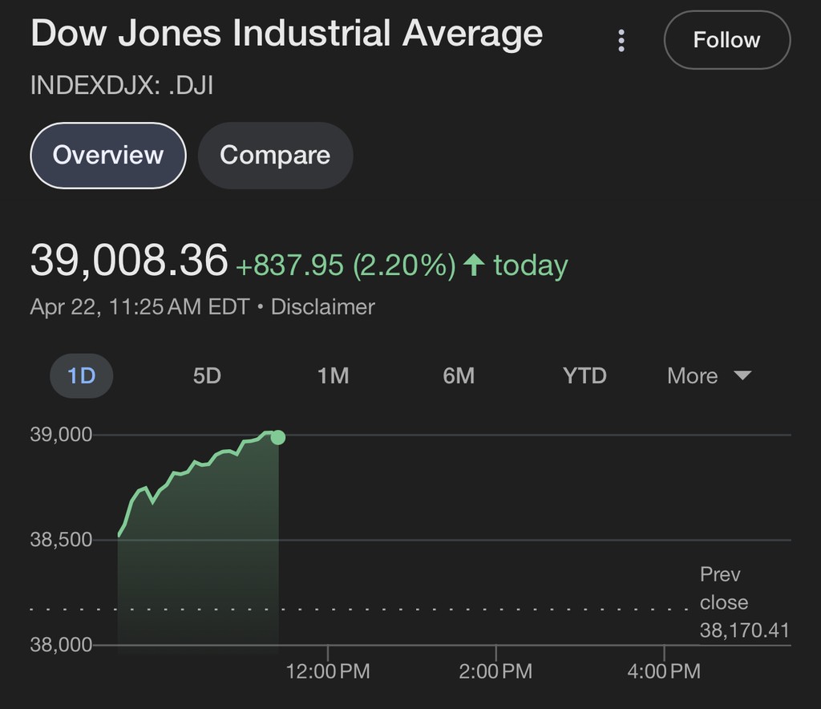Show the 6M chart range
821x709 pixels.
pos(459,375)
